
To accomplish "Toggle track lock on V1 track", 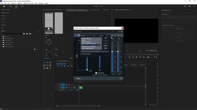I will point(60,85).
